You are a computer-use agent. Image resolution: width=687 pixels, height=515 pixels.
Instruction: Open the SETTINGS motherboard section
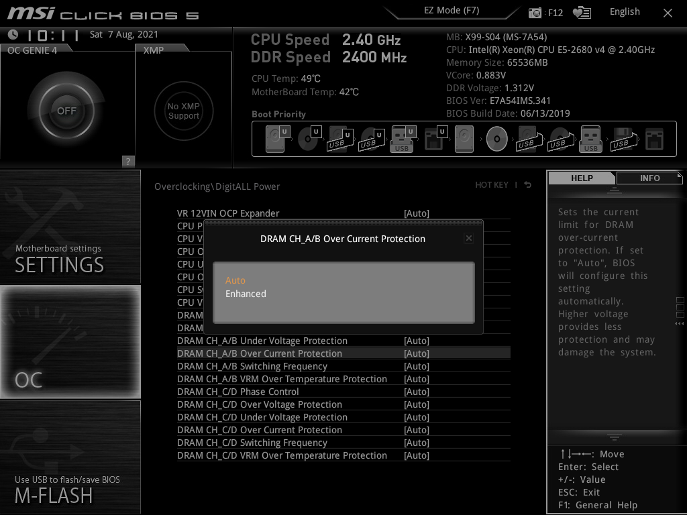(70, 227)
